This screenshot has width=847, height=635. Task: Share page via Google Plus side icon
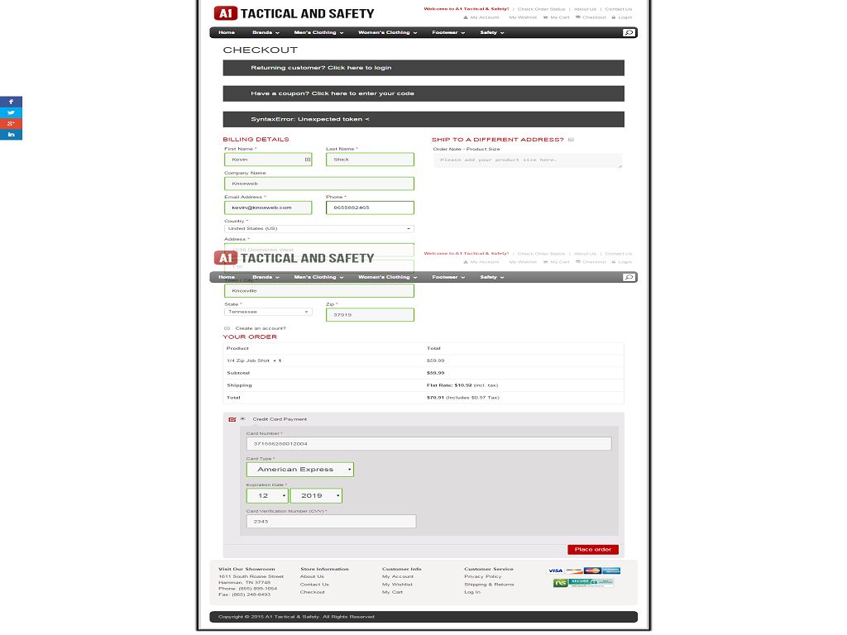coord(11,124)
